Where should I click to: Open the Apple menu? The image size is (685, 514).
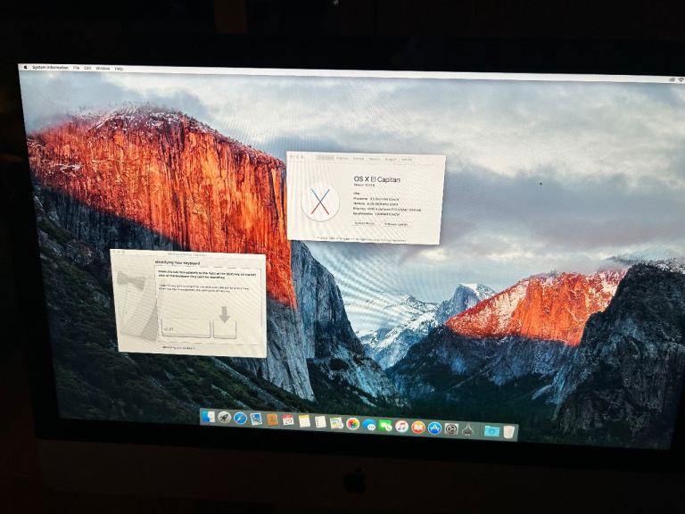[25, 67]
